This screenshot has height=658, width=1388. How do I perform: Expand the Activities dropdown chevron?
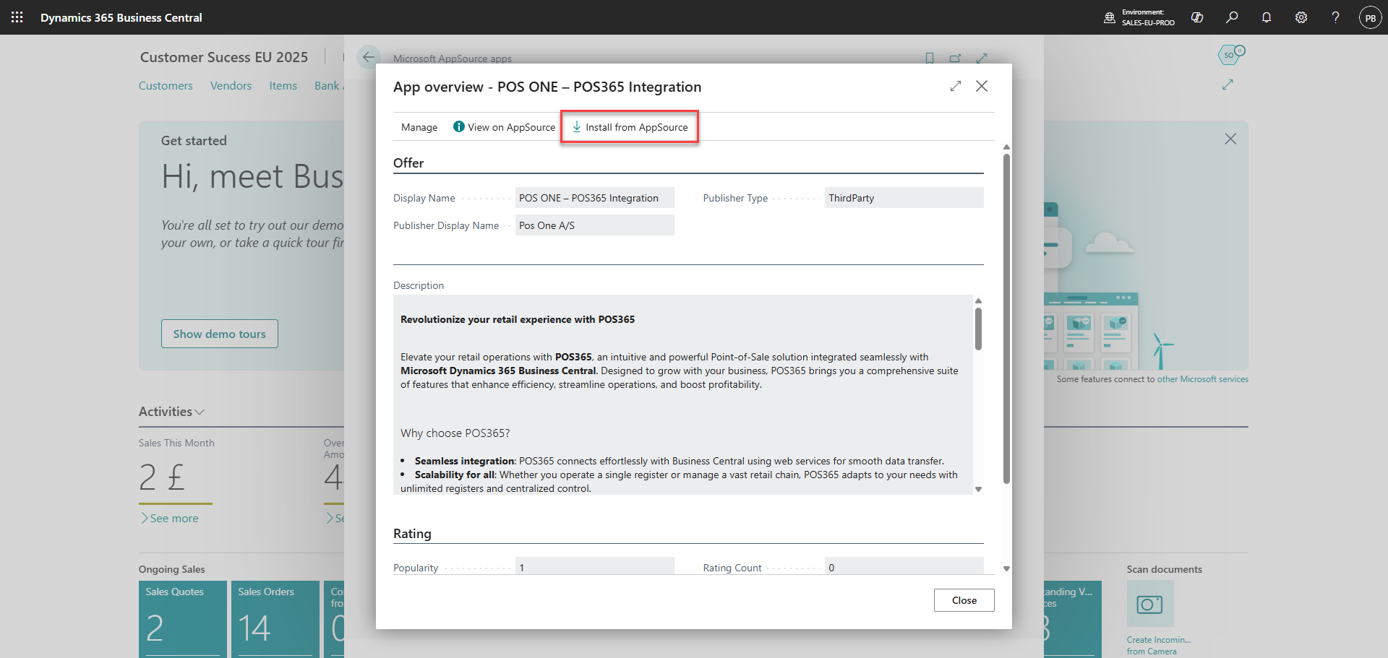tap(200, 412)
